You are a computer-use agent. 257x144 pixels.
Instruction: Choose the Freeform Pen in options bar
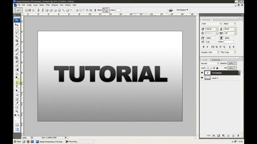[x=43, y=10]
